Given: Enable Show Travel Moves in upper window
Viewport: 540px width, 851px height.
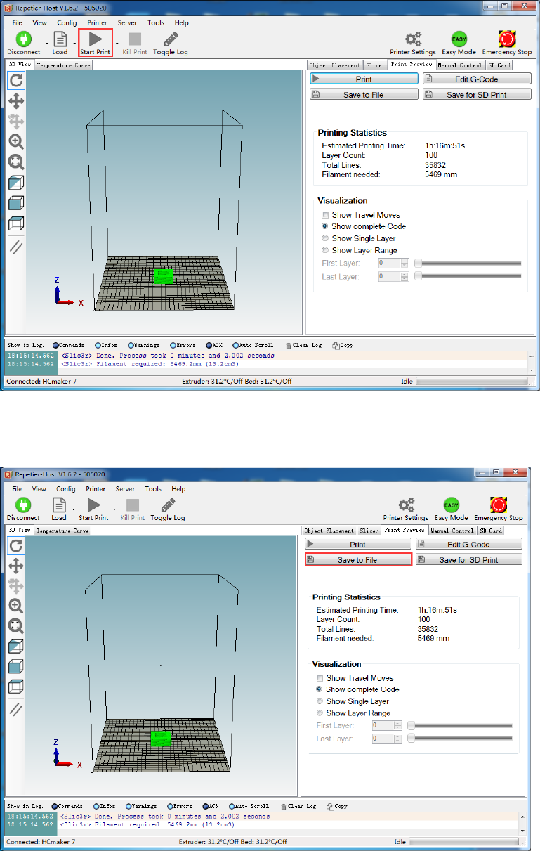Looking at the screenshot, I should pyautogui.click(x=325, y=215).
